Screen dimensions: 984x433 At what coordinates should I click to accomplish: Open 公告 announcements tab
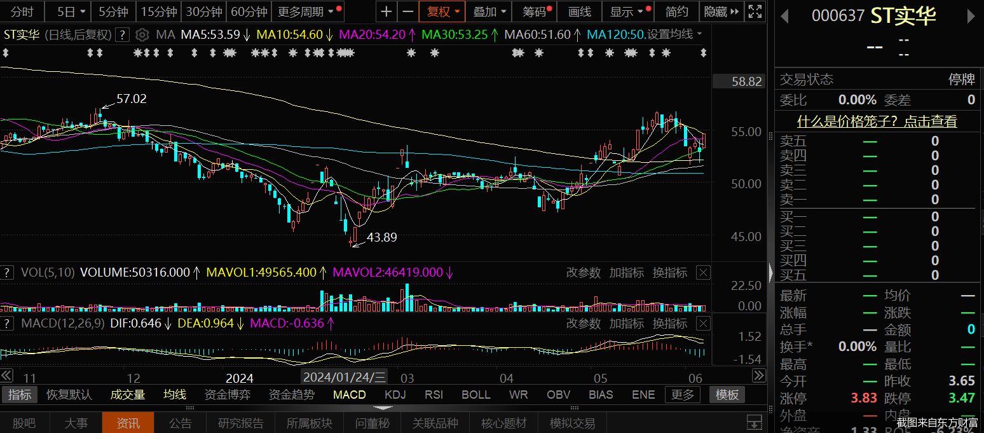tap(181, 423)
